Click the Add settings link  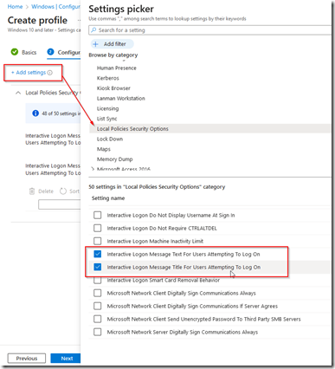[x=29, y=73]
